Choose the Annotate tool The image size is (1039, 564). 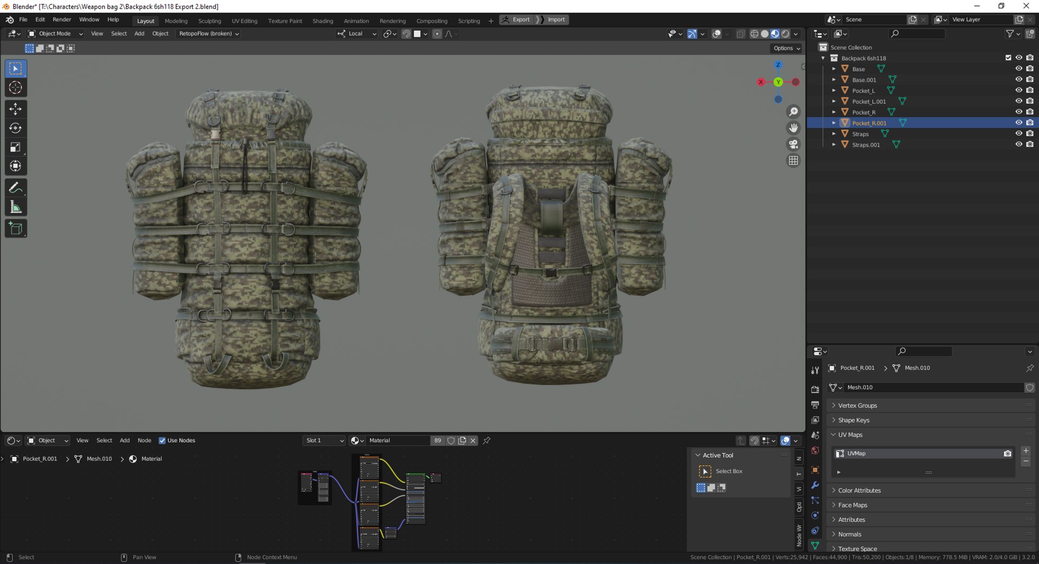pos(15,188)
